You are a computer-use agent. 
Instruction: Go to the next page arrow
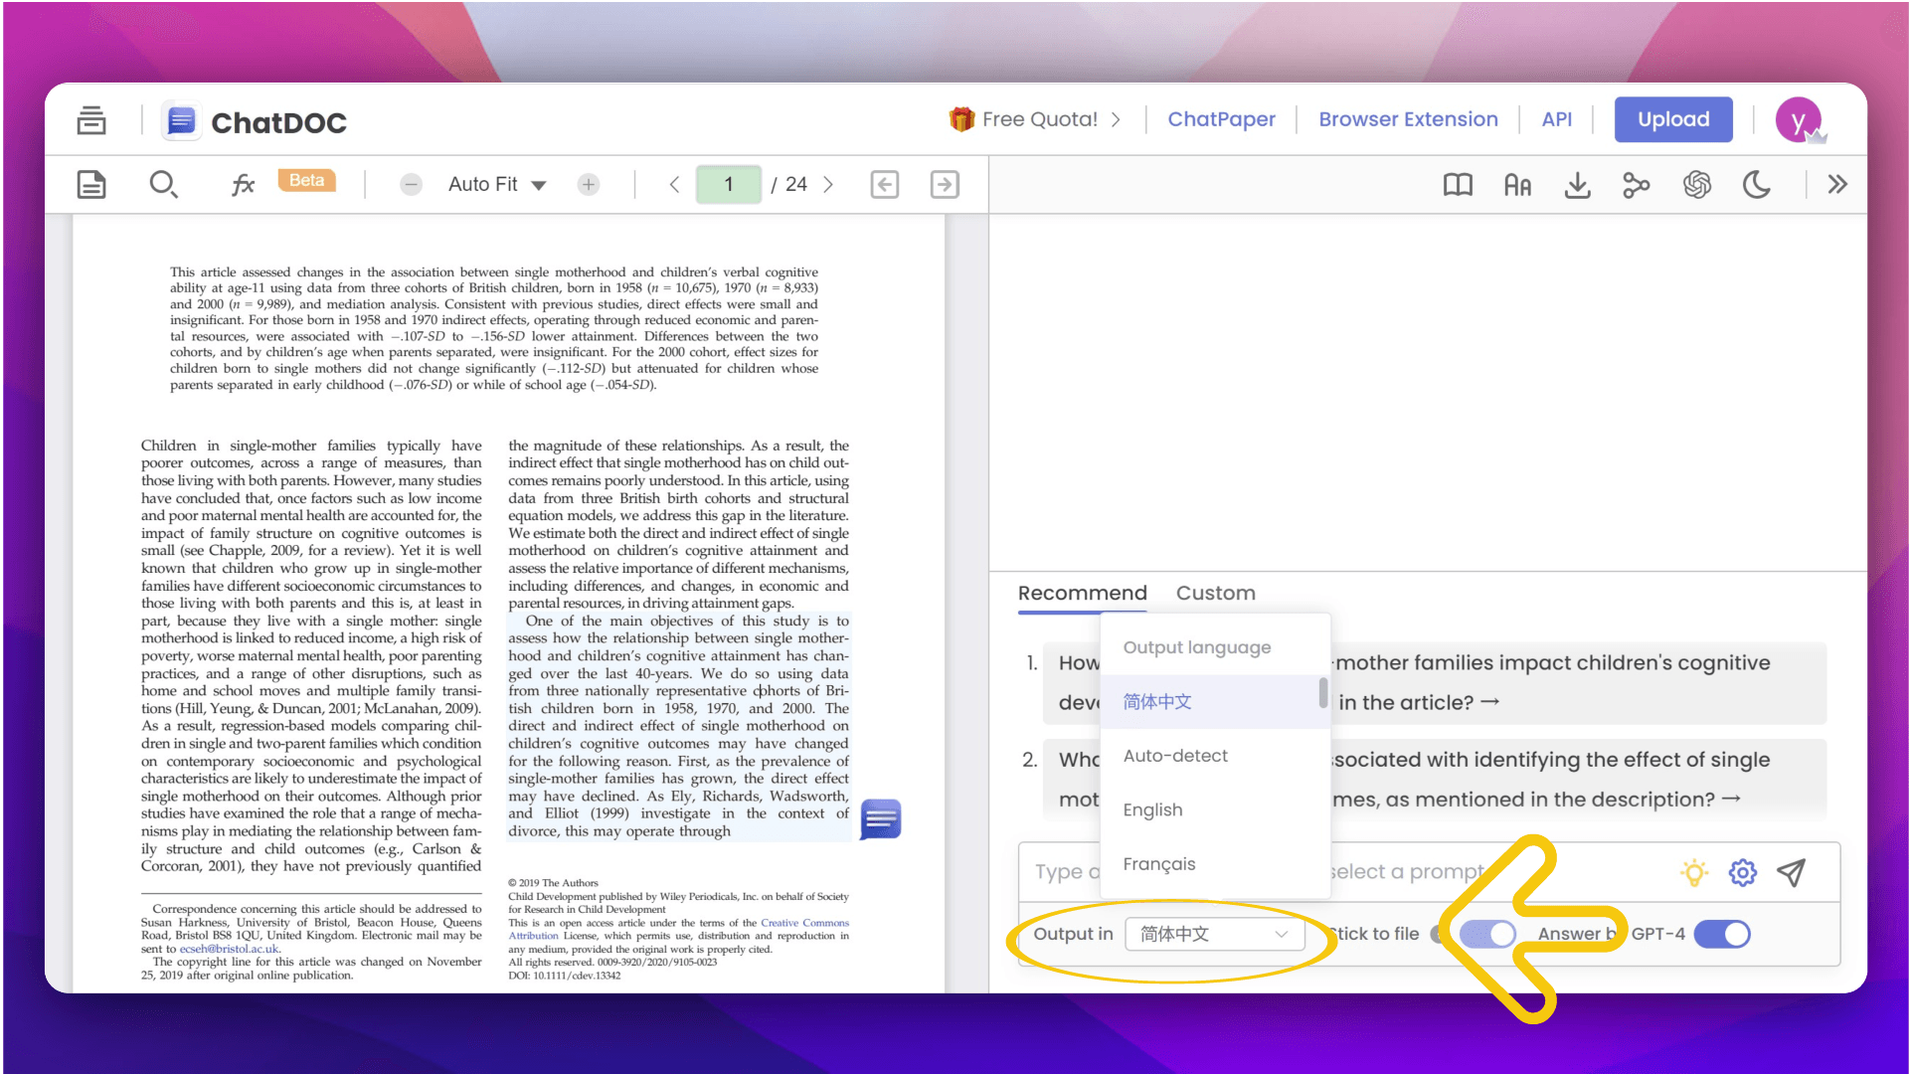pos(828,184)
